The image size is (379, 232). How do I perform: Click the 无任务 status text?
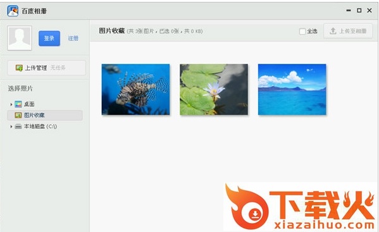point(58,68)
